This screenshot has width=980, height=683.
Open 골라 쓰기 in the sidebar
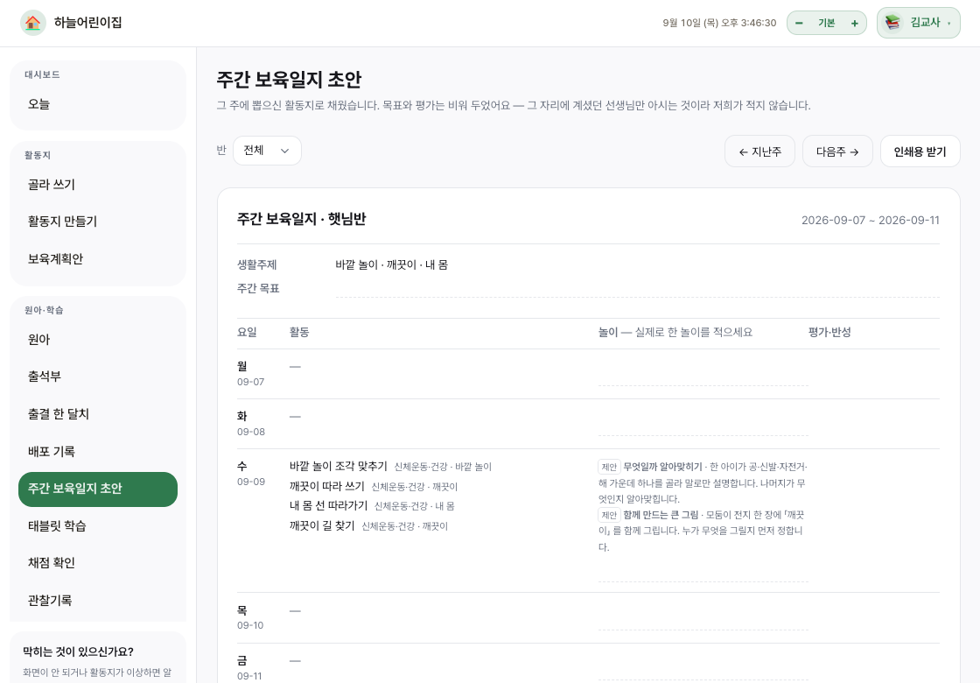(x=98, y=185)
